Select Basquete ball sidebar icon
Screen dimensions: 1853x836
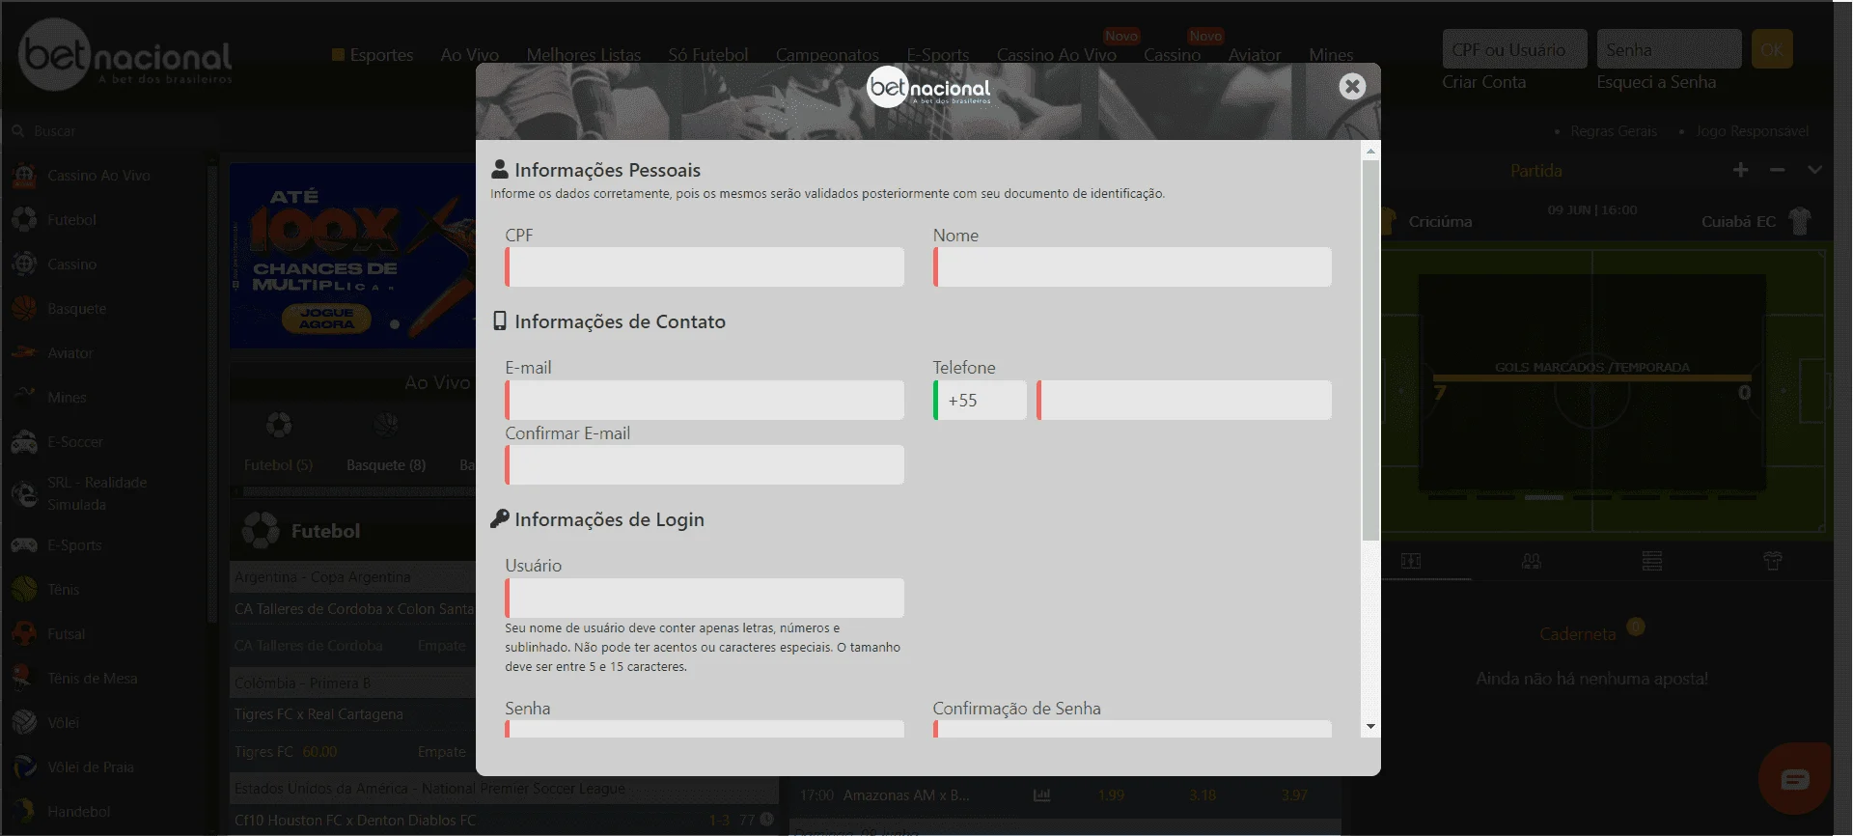click(24, 309)
